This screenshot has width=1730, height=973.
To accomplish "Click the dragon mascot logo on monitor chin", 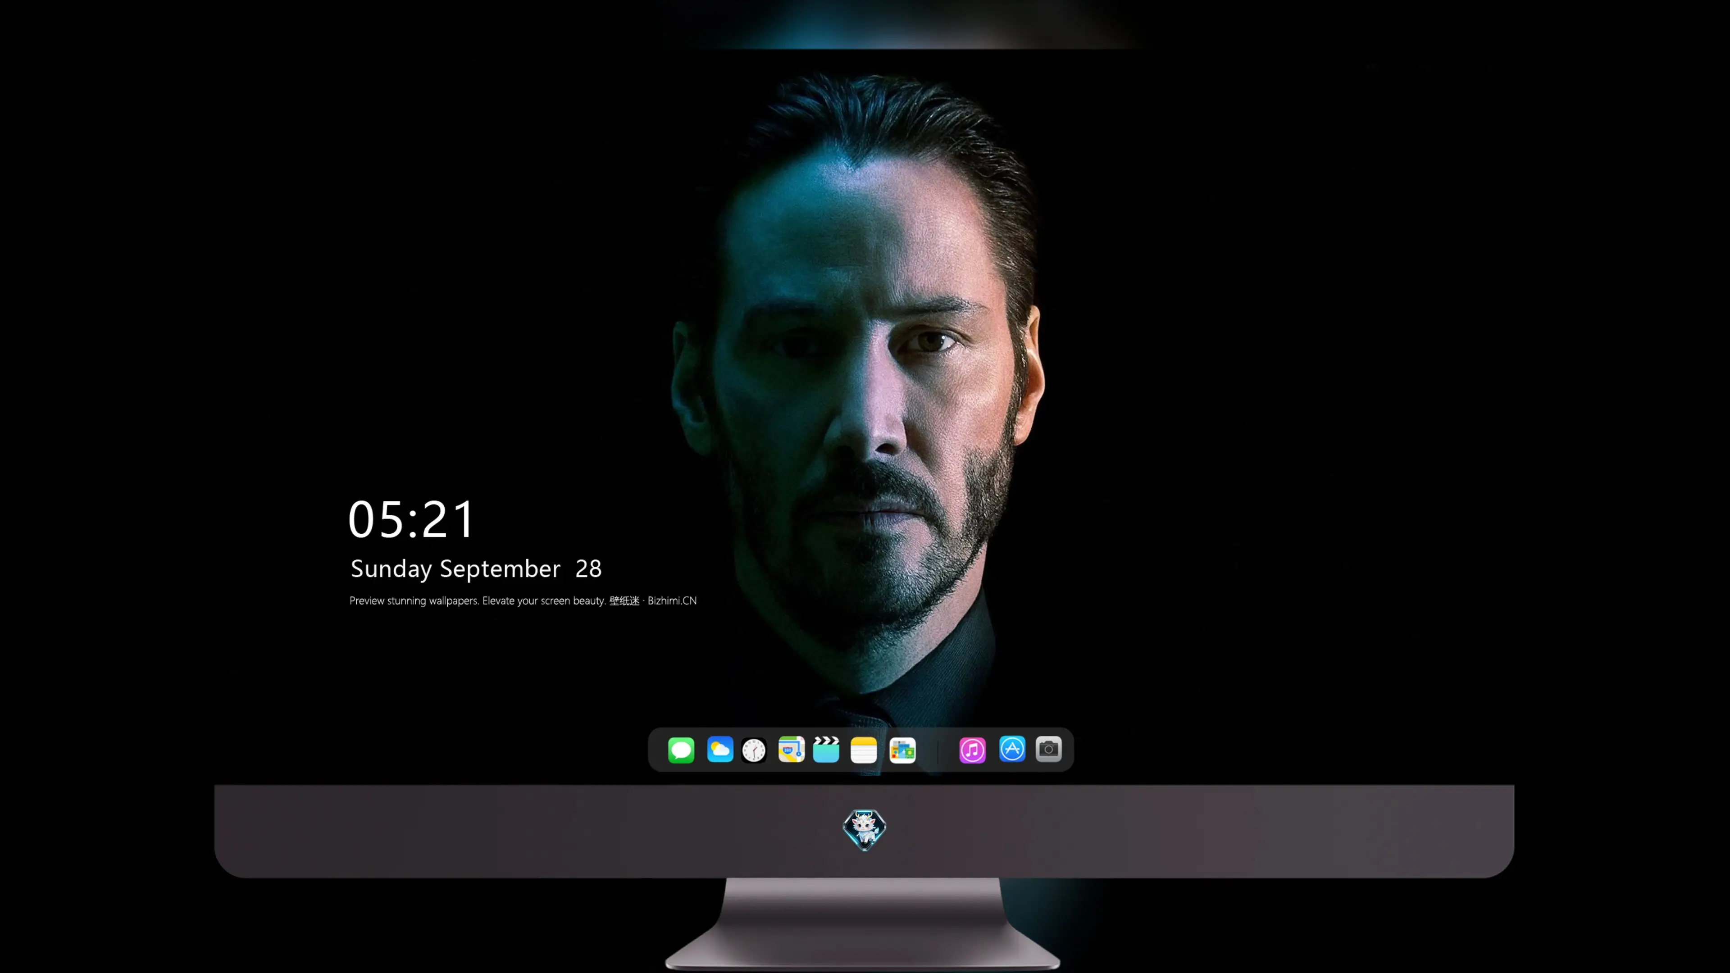I will pyautogui.click(x=865, y=830).
